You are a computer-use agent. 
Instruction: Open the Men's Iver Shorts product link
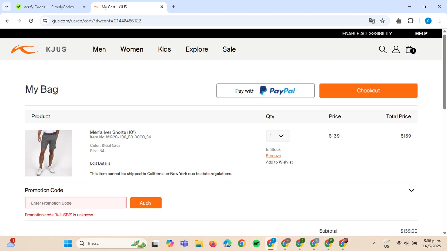(113, 132)
